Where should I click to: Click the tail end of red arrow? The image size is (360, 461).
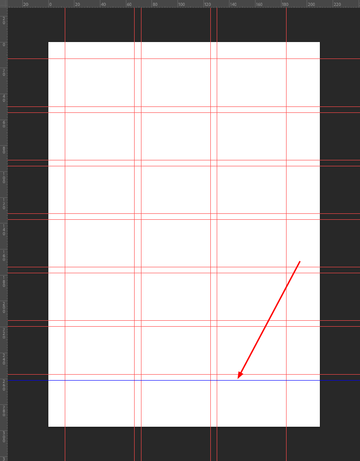(x=299, y=261)
